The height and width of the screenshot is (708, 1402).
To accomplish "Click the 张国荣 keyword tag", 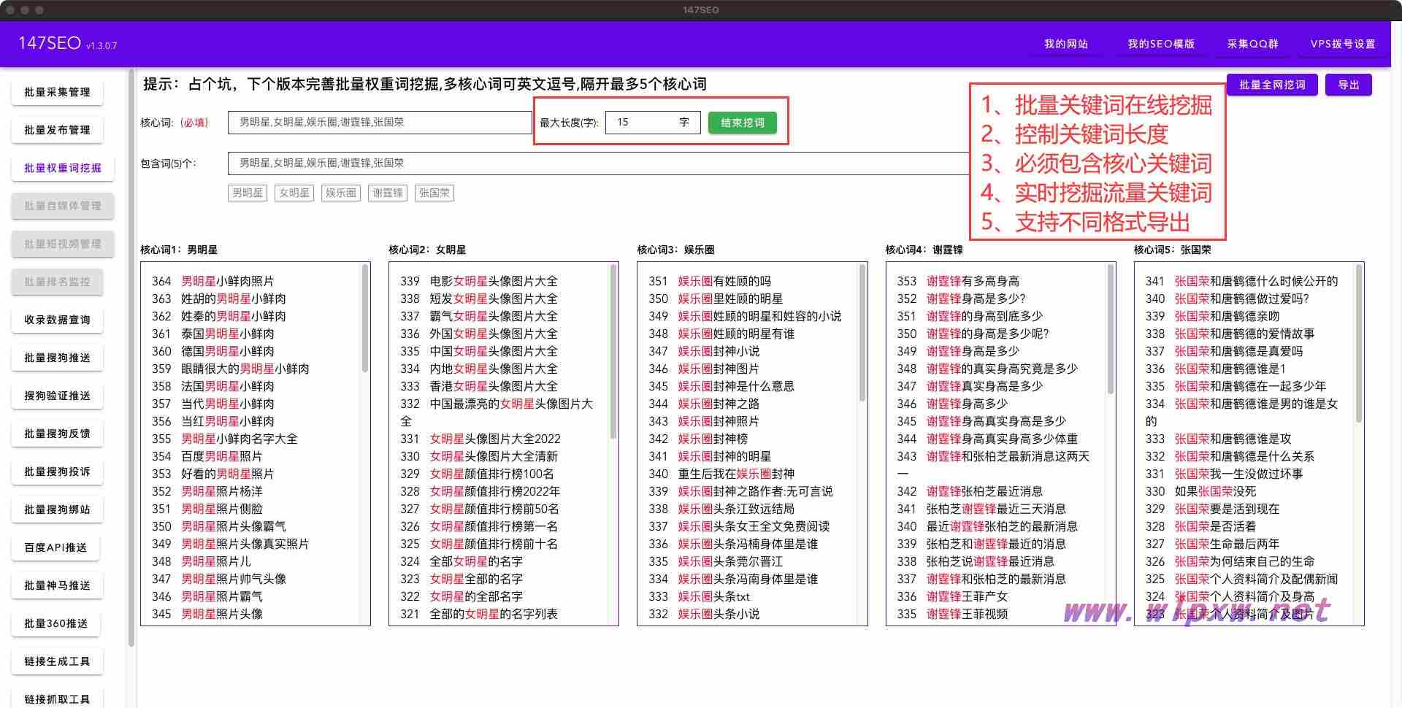I will (434, 193).
